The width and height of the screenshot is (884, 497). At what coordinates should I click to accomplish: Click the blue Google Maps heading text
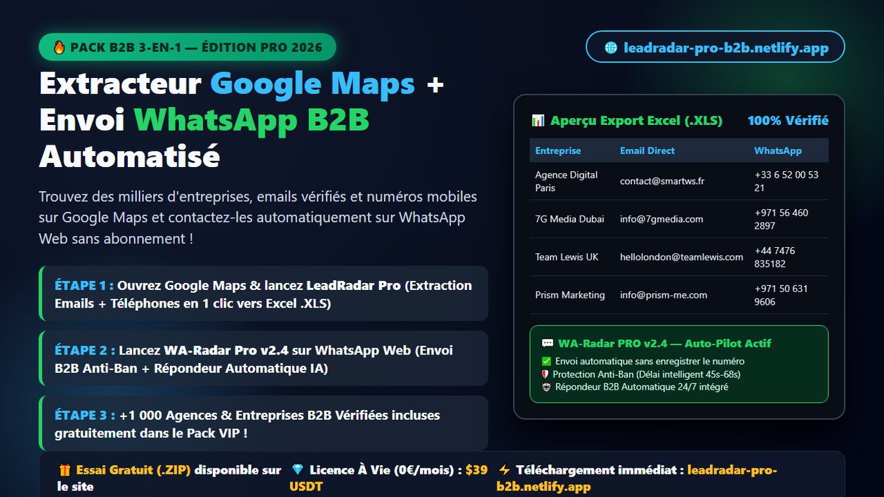[312, 84]
